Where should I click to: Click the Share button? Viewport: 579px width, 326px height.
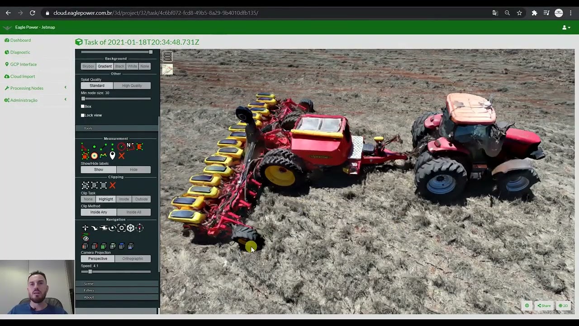click(x=544, y=306)
